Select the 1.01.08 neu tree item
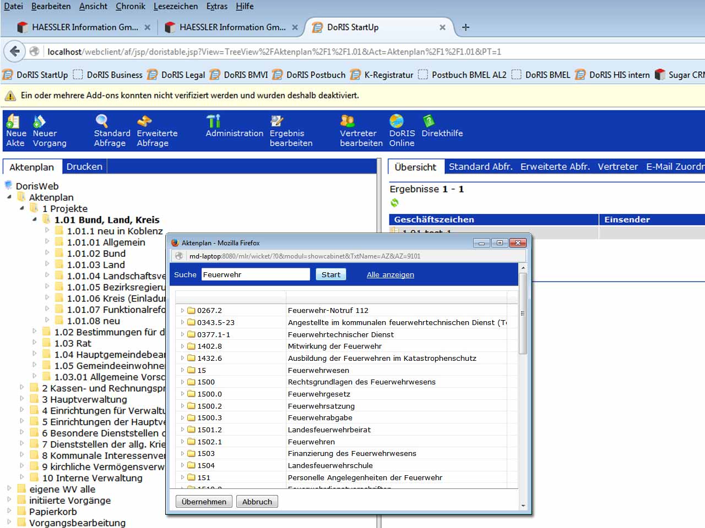This screenshot has width=705, height=528. click(93, 321)
